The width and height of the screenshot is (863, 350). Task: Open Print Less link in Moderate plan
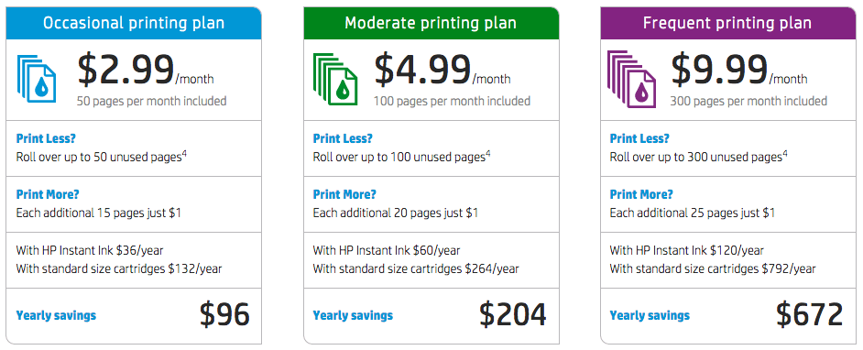343,138
